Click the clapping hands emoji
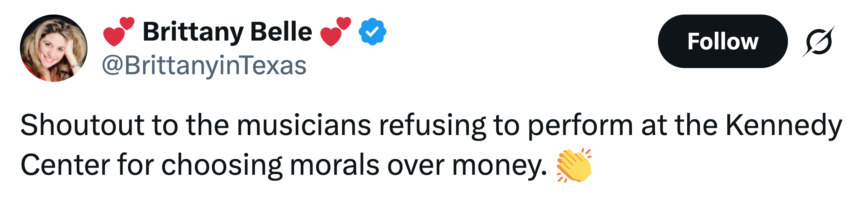The width and height of the screenshot is (852, 205). tap(574, 165)
